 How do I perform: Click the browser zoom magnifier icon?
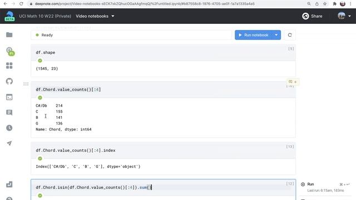coord(309,4)
